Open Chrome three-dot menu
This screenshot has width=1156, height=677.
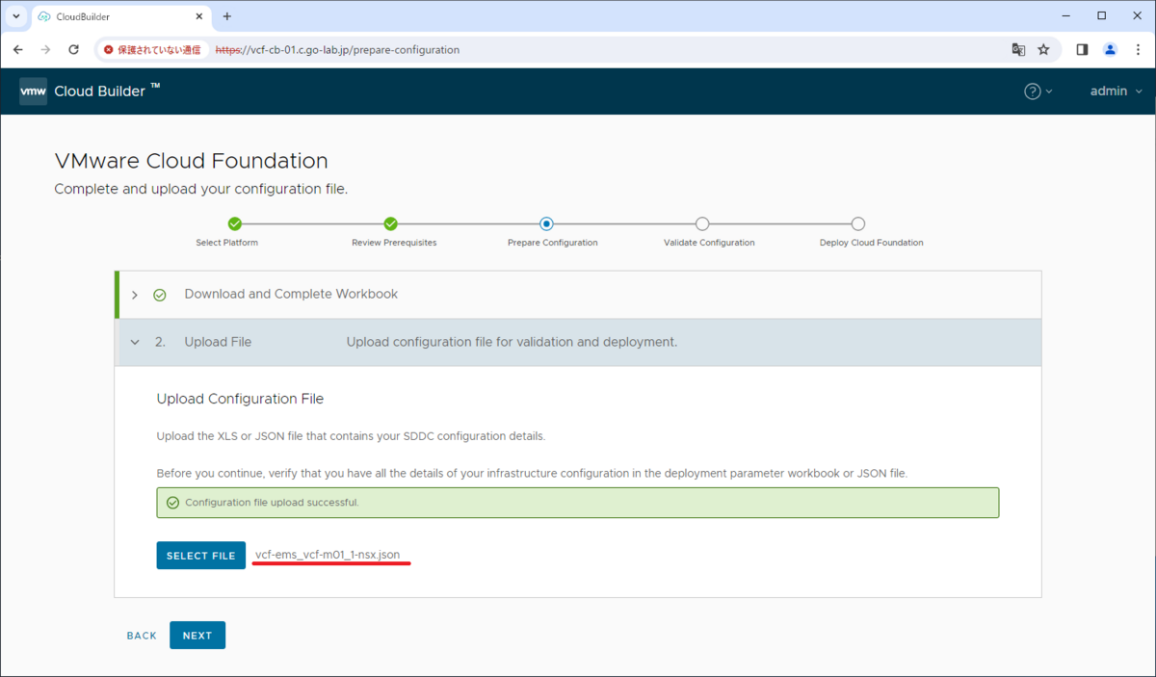[1139, 49]
